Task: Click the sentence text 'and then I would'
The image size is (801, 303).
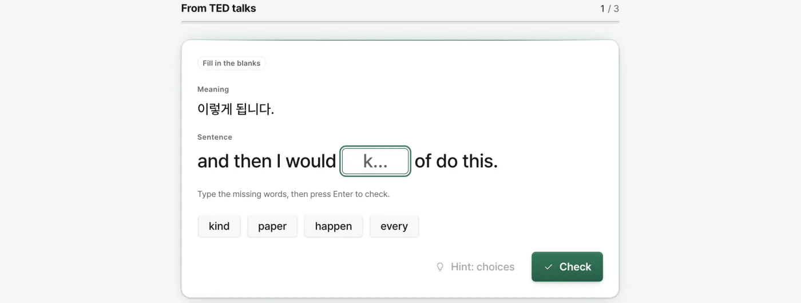Action: pyautogui.click(x=267, y=161)
